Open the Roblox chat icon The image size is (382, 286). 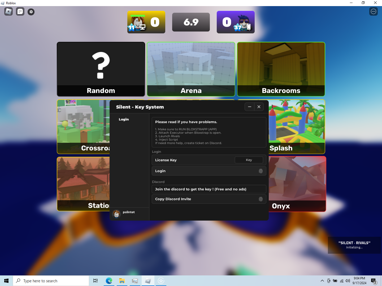(x=20, y=11)
